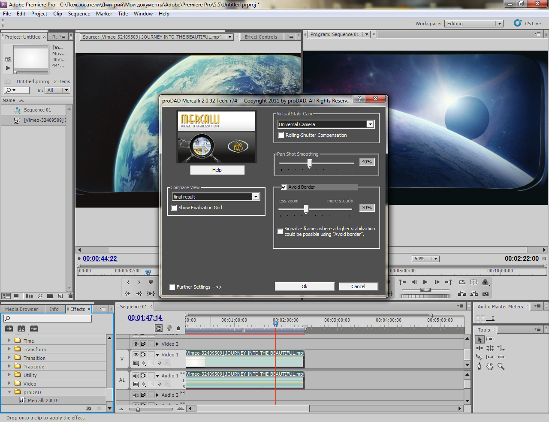Select the Track Select tool
Viewport: 549px width, 422px height.
[490, 339]
